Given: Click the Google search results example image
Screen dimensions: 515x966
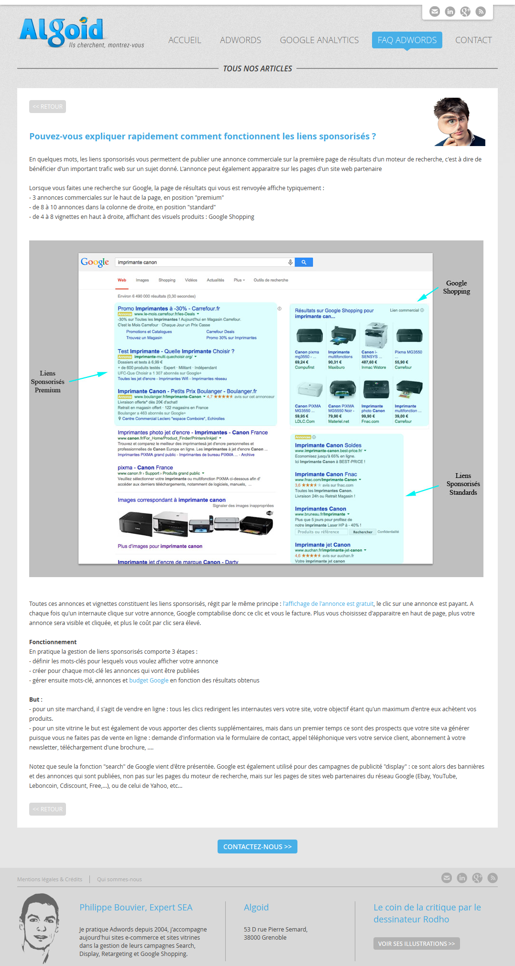Looking at the screenshot, I should click(x=256, y=409).
